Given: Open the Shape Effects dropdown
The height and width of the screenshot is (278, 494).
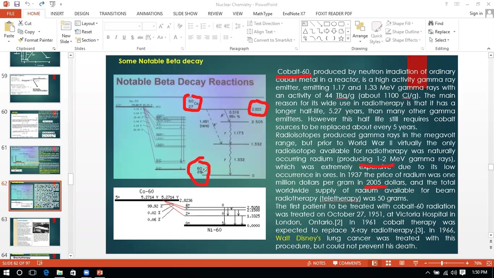Looking at the screenshot, I should 403,40.
